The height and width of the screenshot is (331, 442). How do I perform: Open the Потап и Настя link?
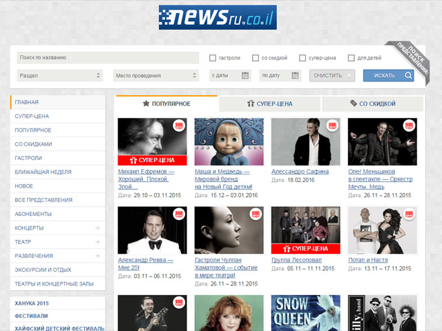[368, 260]
